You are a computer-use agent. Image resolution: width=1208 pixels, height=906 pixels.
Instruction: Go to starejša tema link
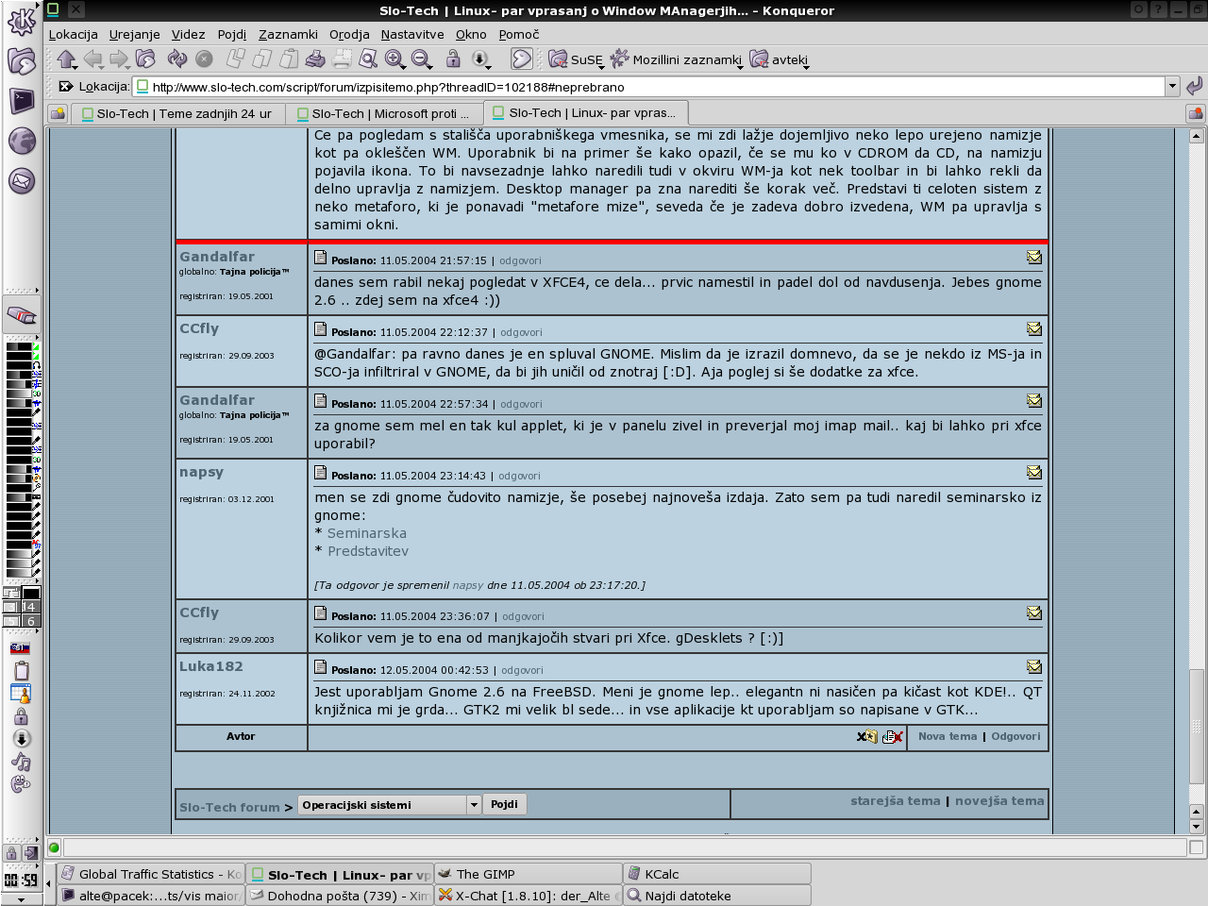(x=896, y=801)
